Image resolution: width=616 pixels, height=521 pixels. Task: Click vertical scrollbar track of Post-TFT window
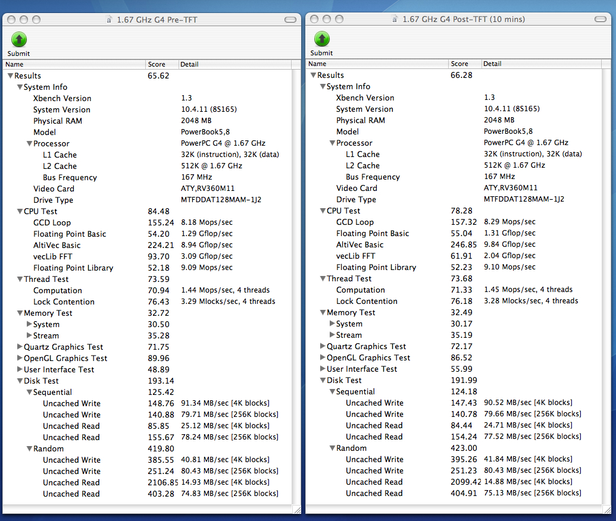click(x=606, y=286)
